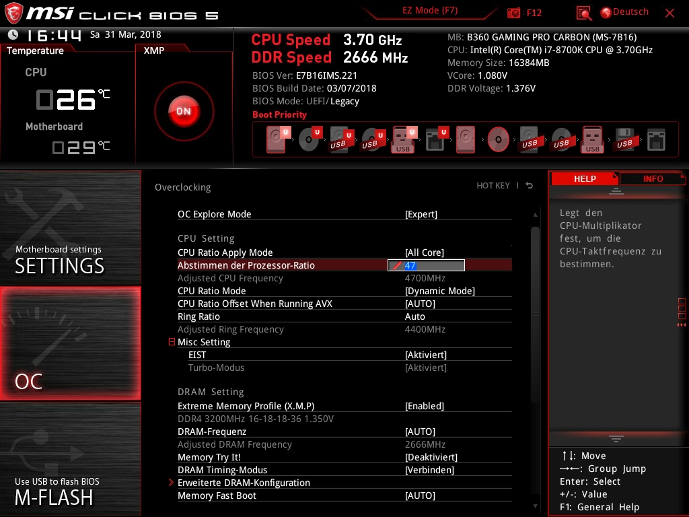Select the legacy CD/DVD icon without U badge
Viewport: 689px width, 517px height.
point(499,139)
